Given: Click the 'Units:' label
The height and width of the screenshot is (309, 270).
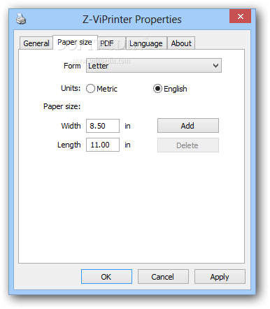Looking at the screenshot, I should (x=71, y=88).
